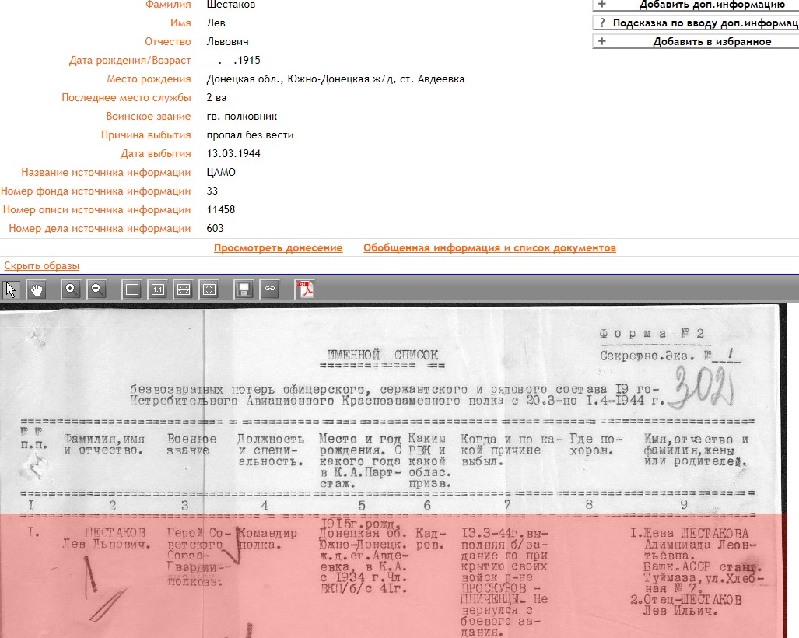Image resolution: width=799 pixels, height=638 pixels.
Task: Select patronymic value Львович
Action: coord(227,42)
